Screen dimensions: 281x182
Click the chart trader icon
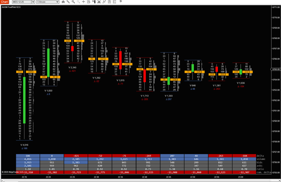tap(94, 2)
